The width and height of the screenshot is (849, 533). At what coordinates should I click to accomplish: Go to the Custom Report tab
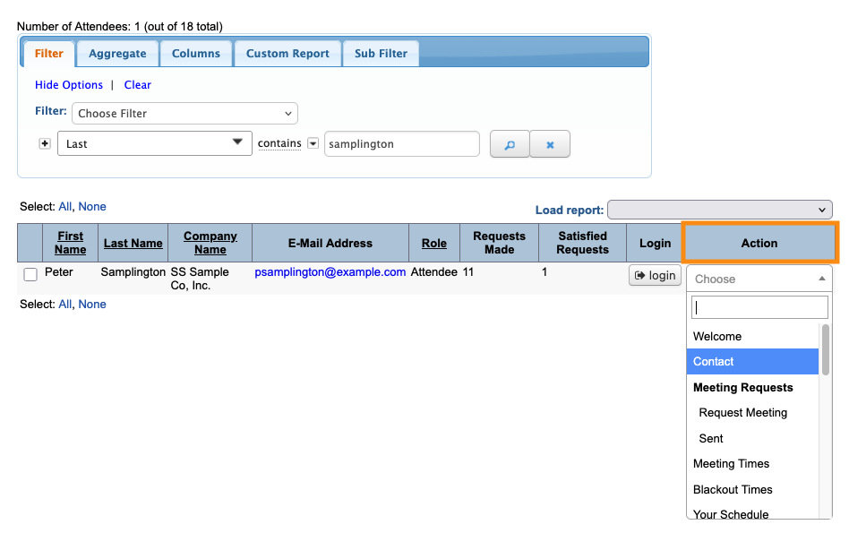tap(287, 54)
